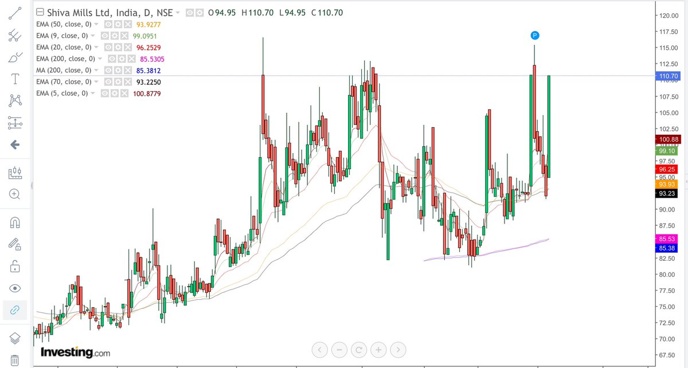Select the Brush drawing tool
The image size is (688, 368).
pyautogui.click(x=15, y=58)
